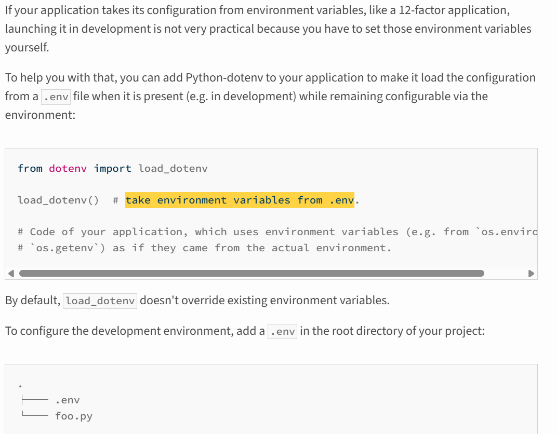Click the "from" keyword in import line
The height and width of the screenshot is (434, 557).
click(30, 168)
